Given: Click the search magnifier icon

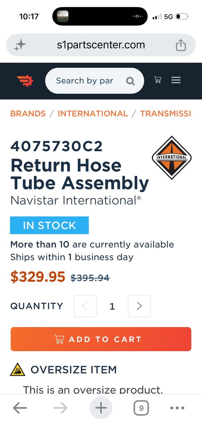Looking at the screenshot, I should pyautogui.click(x=130, y=81).
